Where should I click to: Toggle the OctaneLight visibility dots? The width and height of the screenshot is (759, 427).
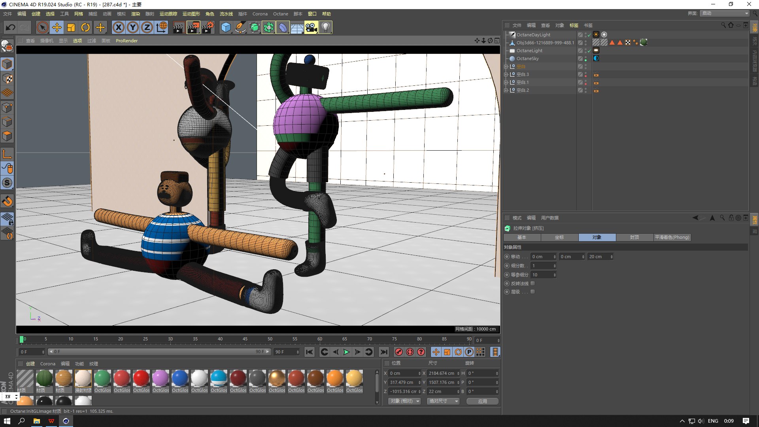click(586, 51)
